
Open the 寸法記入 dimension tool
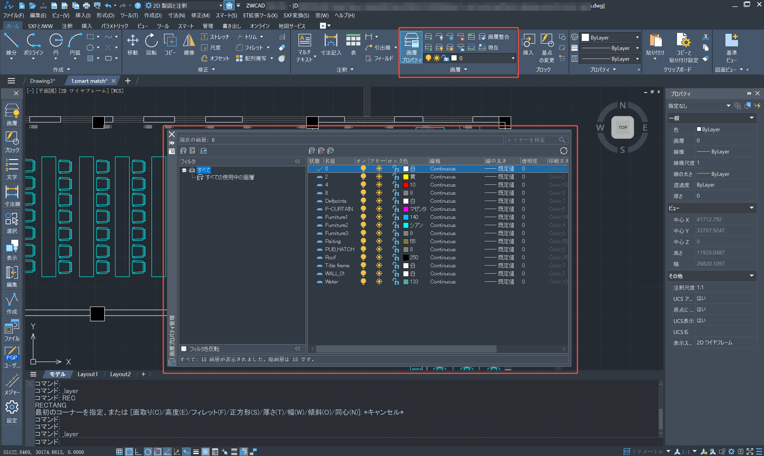tap(331, 45)
